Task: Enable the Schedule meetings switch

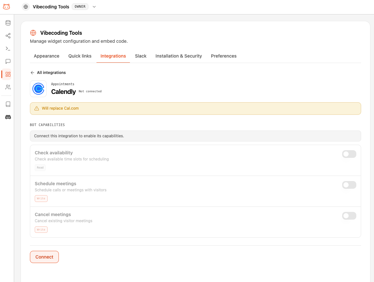Action: click(349, 185)
